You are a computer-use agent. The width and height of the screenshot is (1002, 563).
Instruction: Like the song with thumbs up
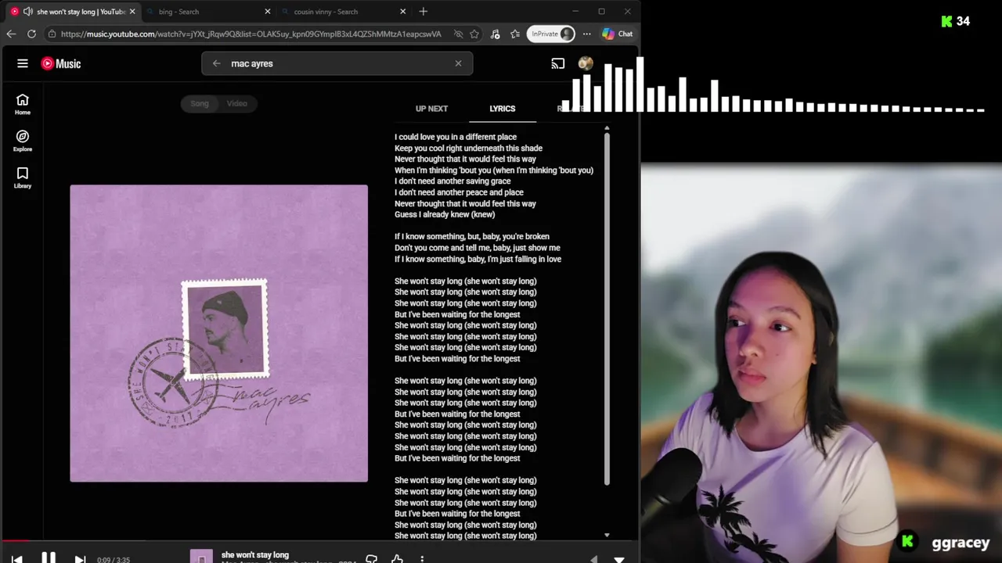[x=397, y=559]
